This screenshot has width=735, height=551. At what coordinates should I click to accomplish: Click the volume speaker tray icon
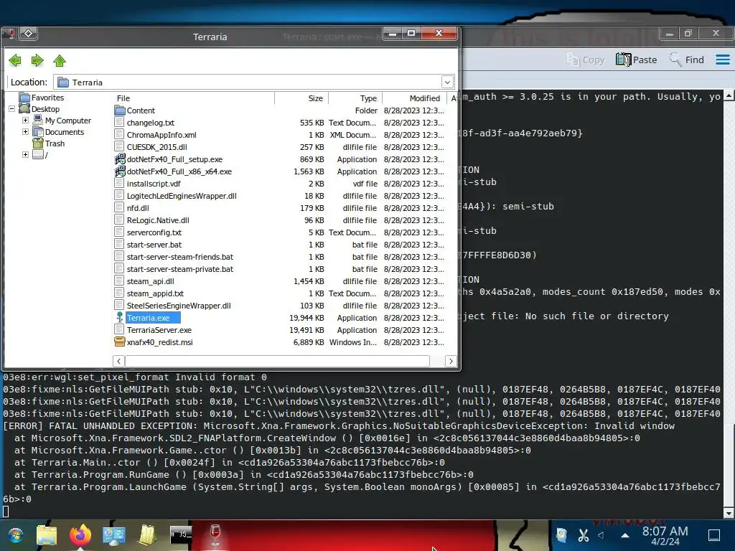coord(601,535)
